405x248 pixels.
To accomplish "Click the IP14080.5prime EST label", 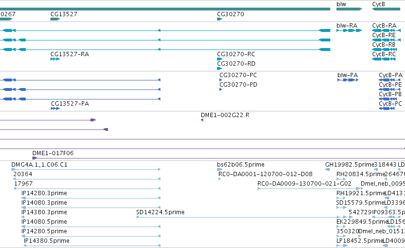I will pos(44,222).
